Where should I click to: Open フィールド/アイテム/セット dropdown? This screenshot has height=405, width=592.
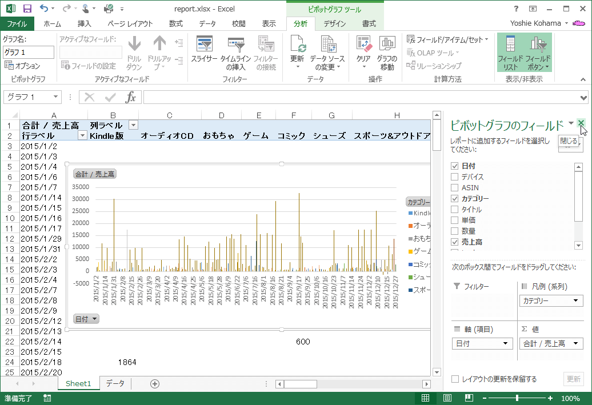point(448,39)
